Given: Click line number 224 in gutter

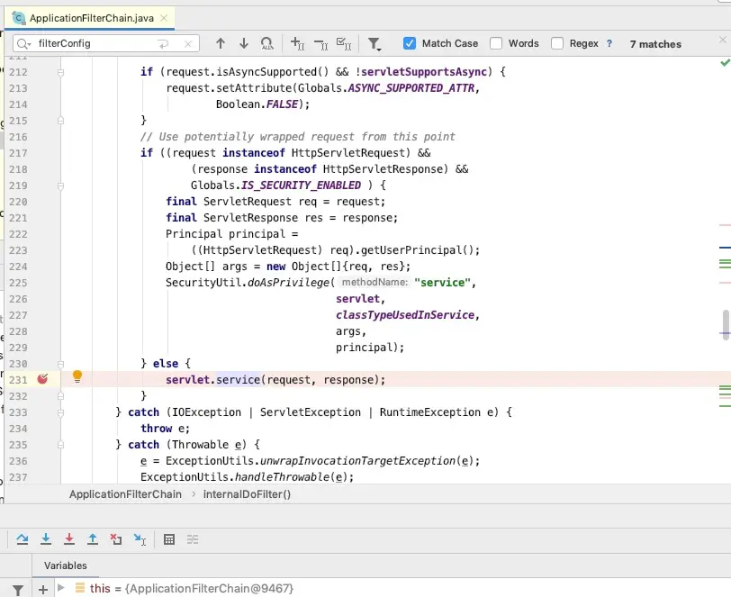Looking at the screenshot, I should pyautogui.click(x=18, y=267).
